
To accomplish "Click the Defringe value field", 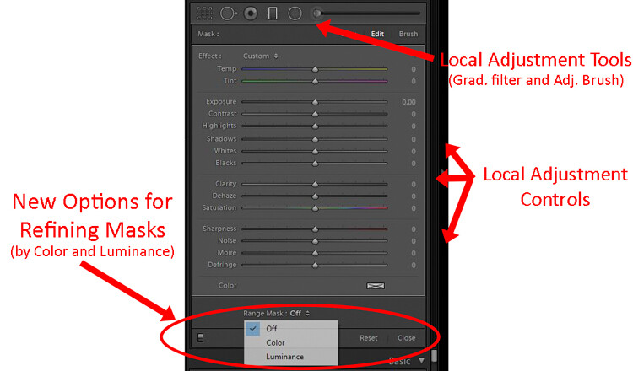I will tap(414, 266).
